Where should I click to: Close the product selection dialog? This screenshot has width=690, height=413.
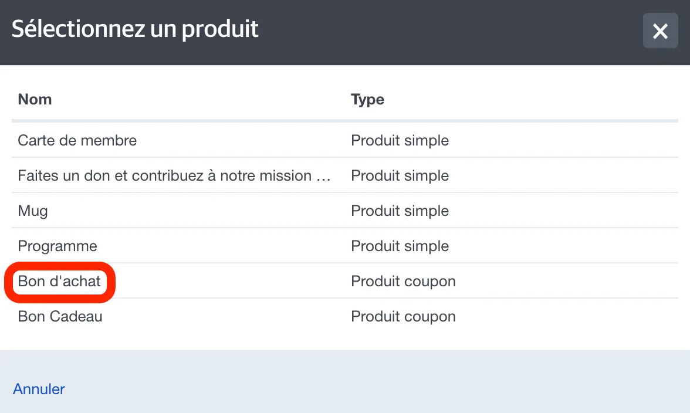[x=660, y=31]
